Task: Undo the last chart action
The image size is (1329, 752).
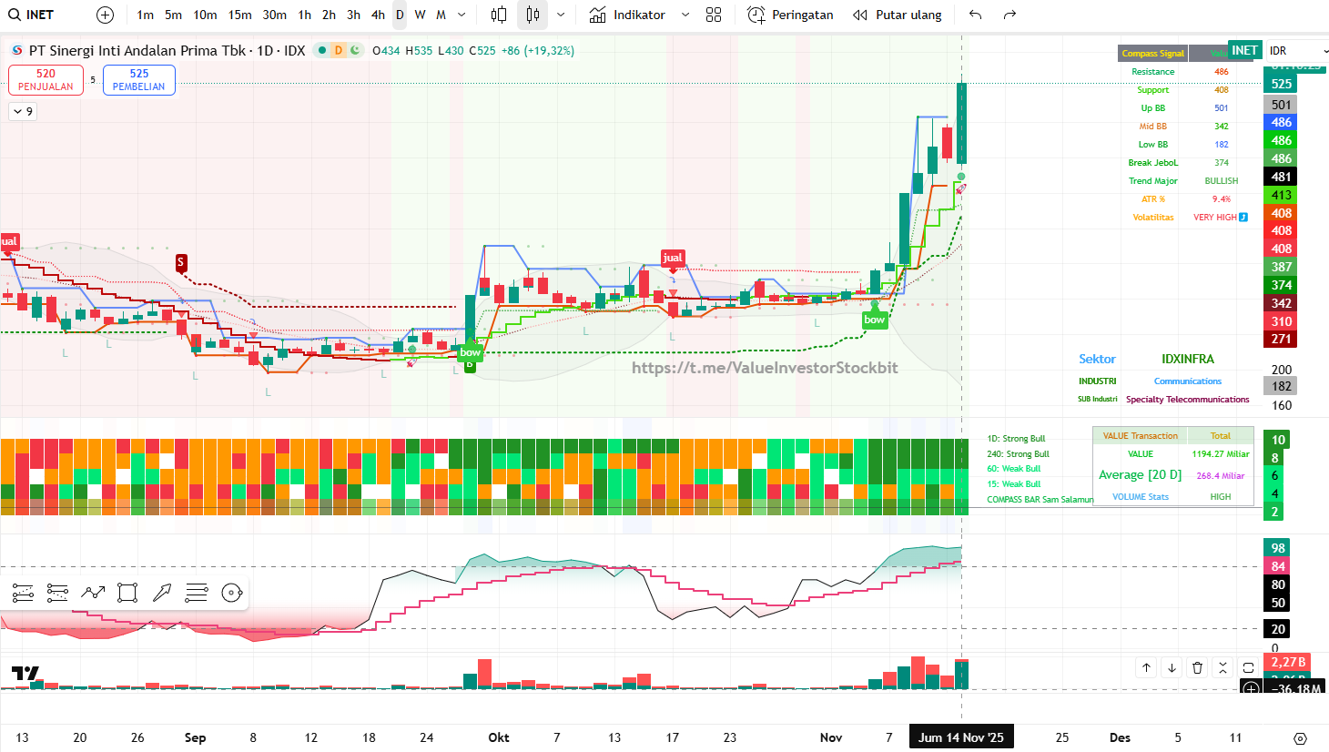Action: [976, 15]
